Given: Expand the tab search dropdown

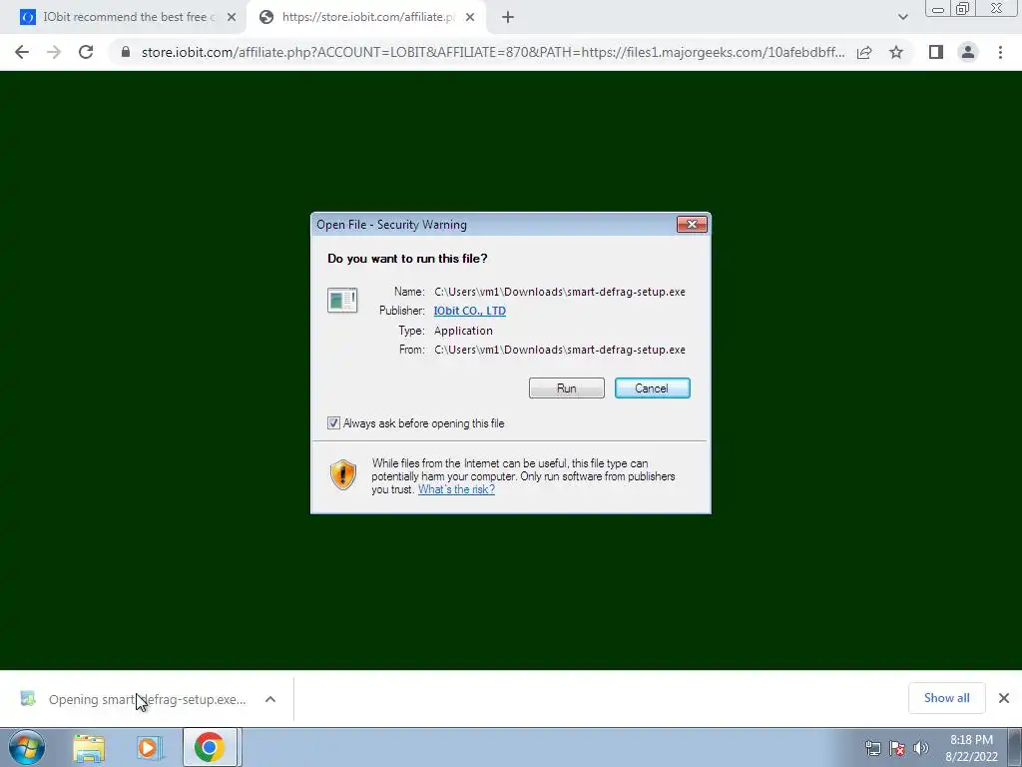Looking at the screenshot, I should [x=902, y=18].
